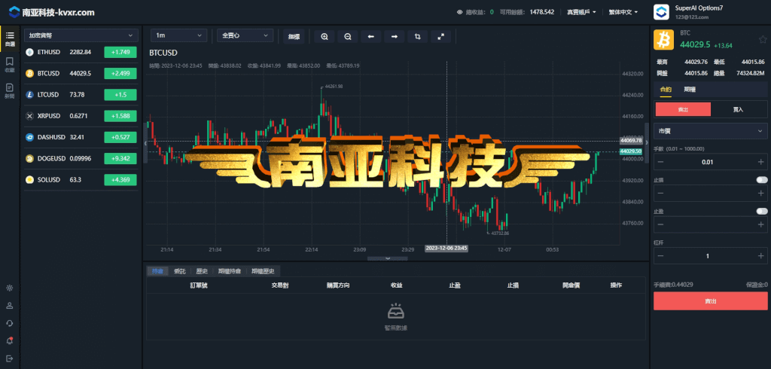Click the logout icon in sidebar
771x369 pixels.
tap(9, 358)
